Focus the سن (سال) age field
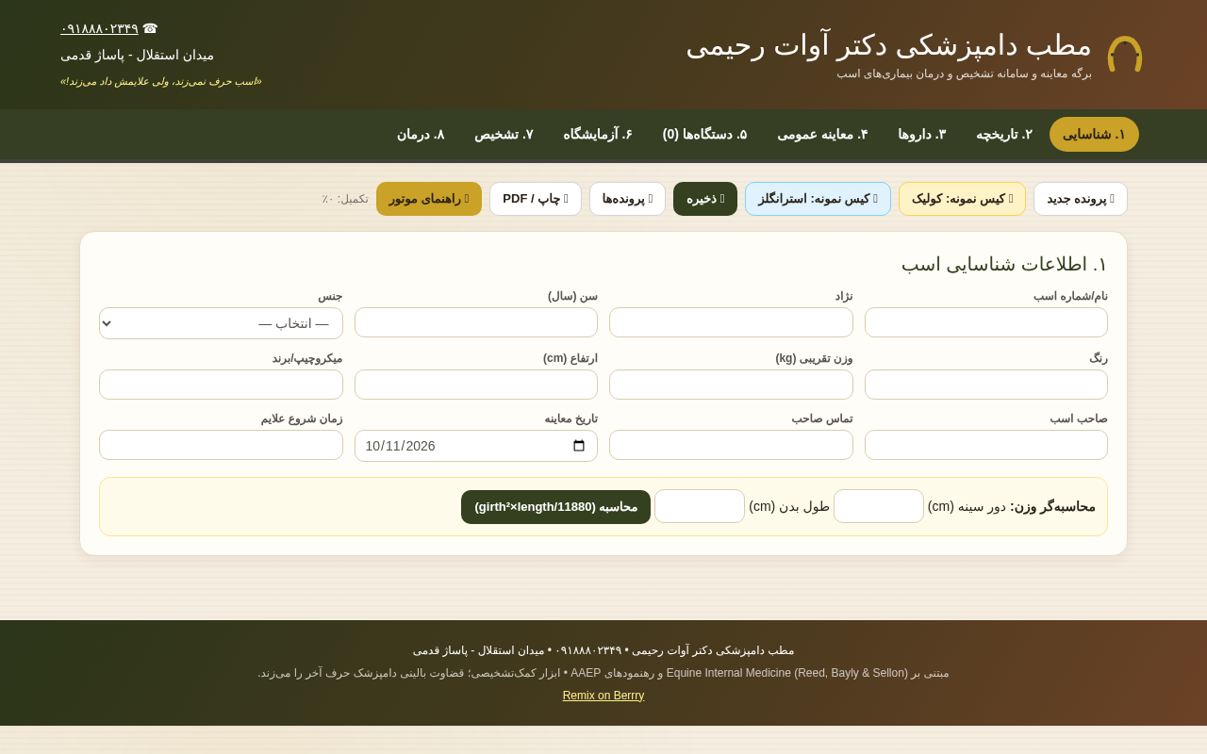The image size is (1207, 754). click(476, 322)
